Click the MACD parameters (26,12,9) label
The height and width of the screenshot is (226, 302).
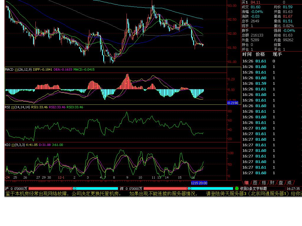point(25,70)
